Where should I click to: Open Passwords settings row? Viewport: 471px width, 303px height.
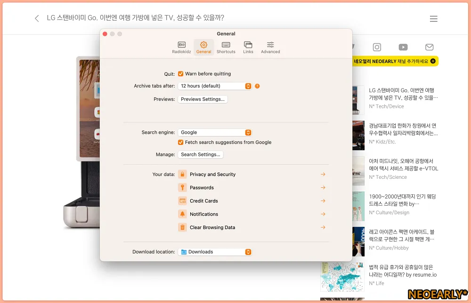coord(252,188)
